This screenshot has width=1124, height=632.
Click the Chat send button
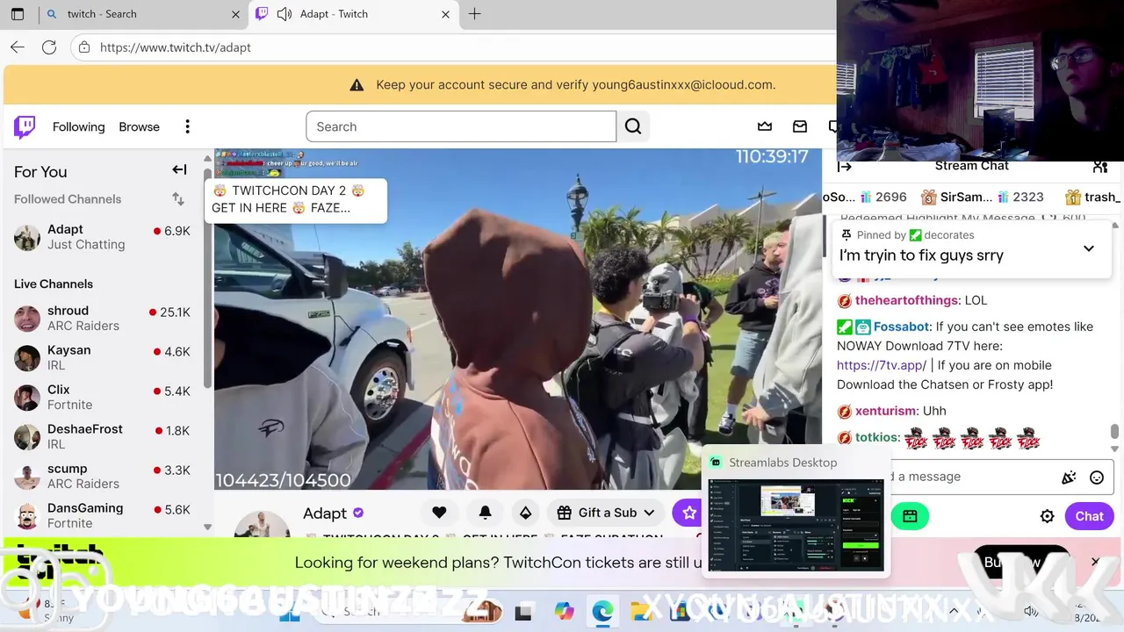pyautogui.click(x=1089, y=516)
